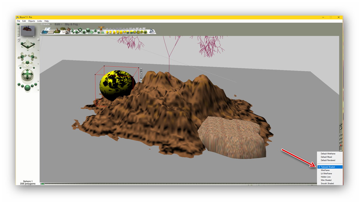This screenshot has height=210, width=359.
Task: Create a yellow spotlight
Action: (x=110, y=32)
